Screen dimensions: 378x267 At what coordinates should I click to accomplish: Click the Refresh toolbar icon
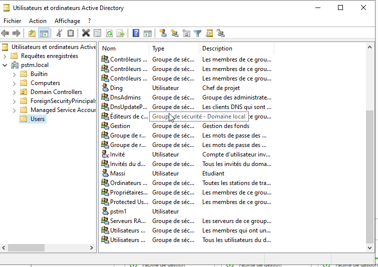109,33
